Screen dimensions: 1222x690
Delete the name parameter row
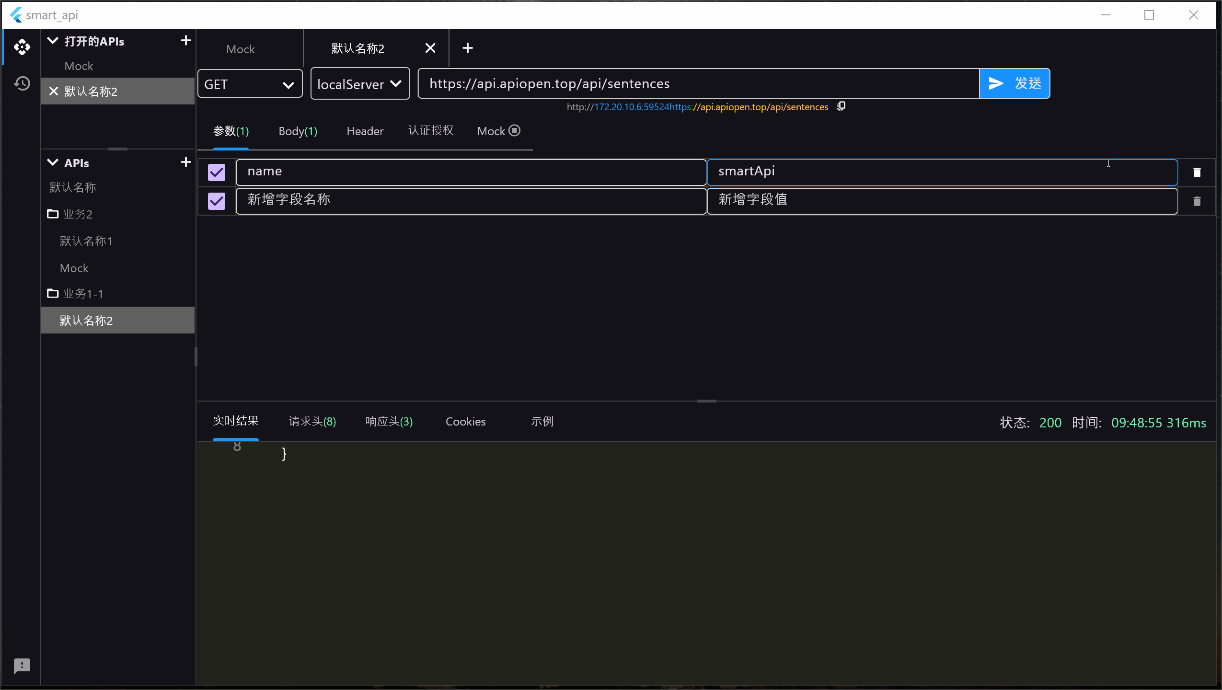tap(1197, 172)
